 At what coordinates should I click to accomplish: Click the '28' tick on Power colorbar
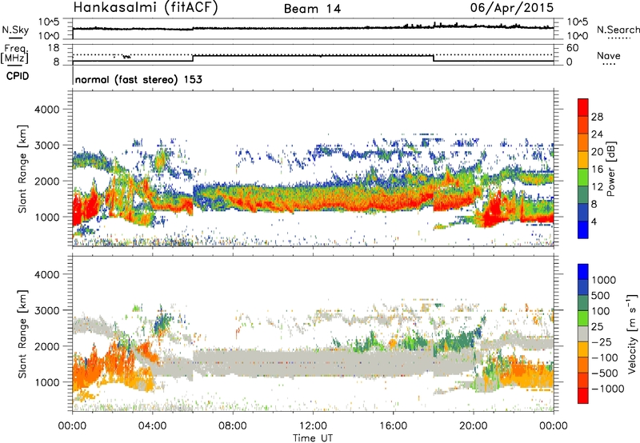tap(597, 117)
